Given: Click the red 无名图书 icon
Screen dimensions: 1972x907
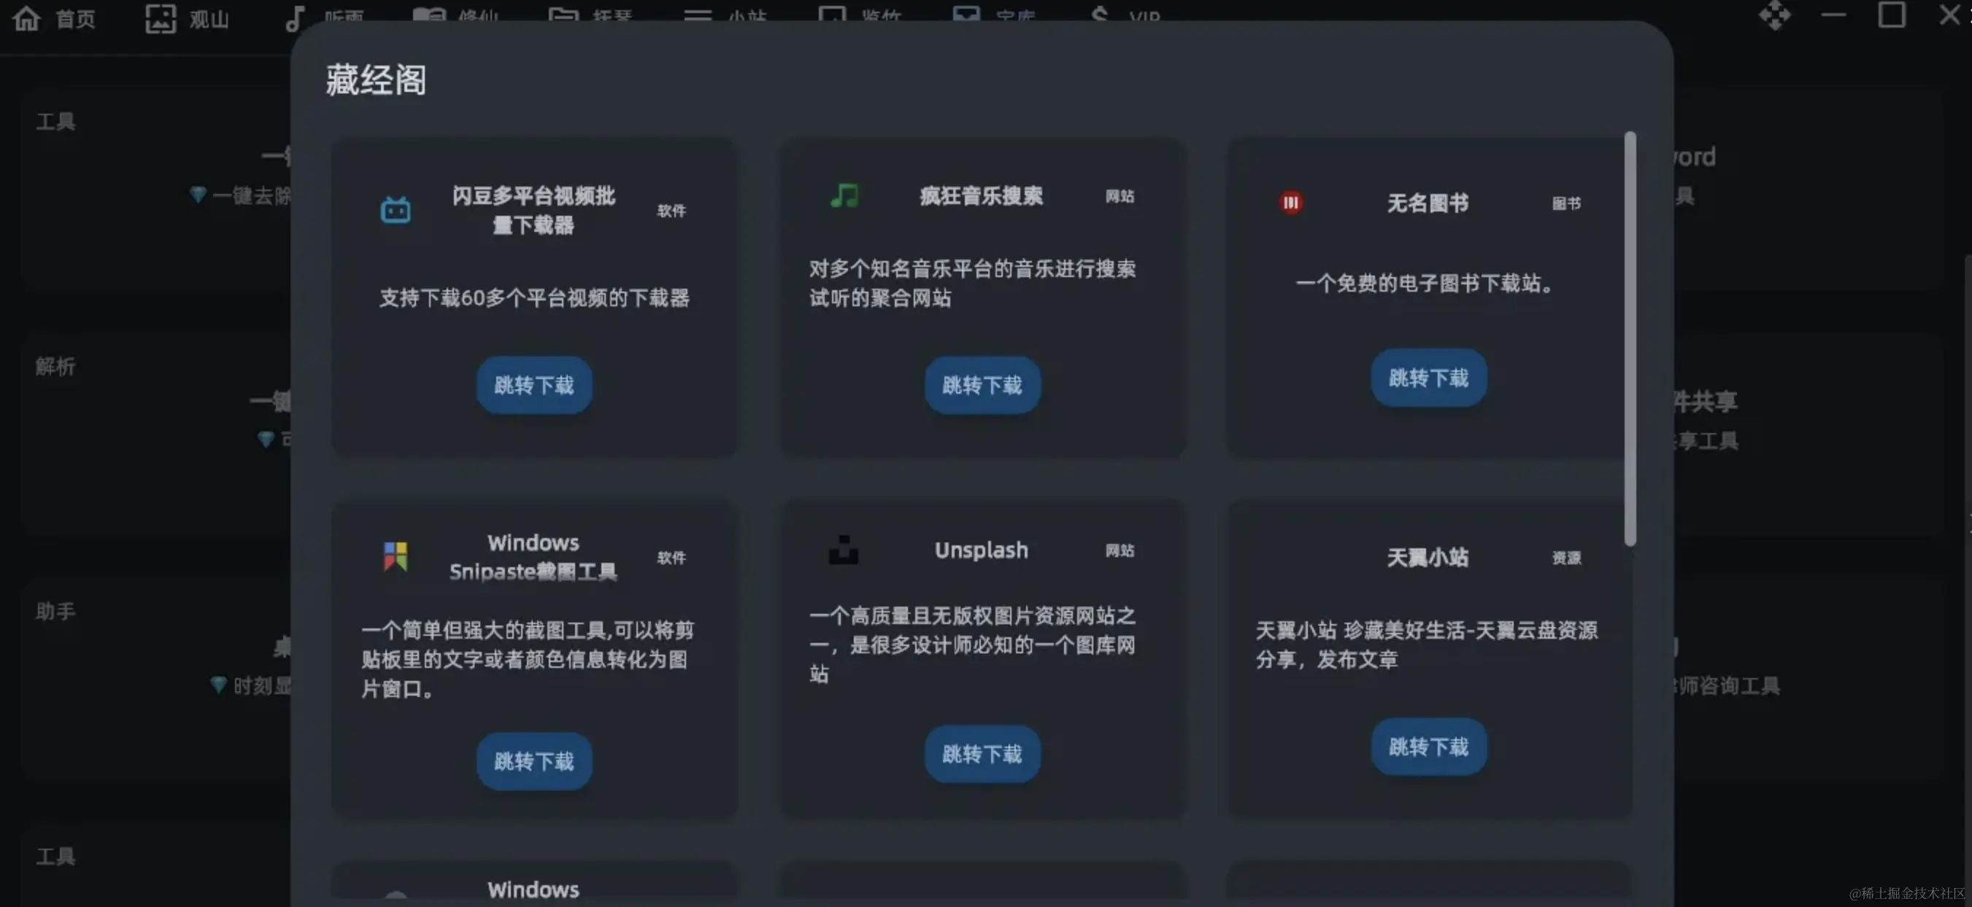Looking at the screenshot, I should point(1290,203).
